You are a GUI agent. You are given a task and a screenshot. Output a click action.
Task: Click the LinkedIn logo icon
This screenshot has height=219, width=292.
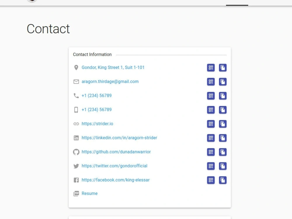(x=76, y=138)
